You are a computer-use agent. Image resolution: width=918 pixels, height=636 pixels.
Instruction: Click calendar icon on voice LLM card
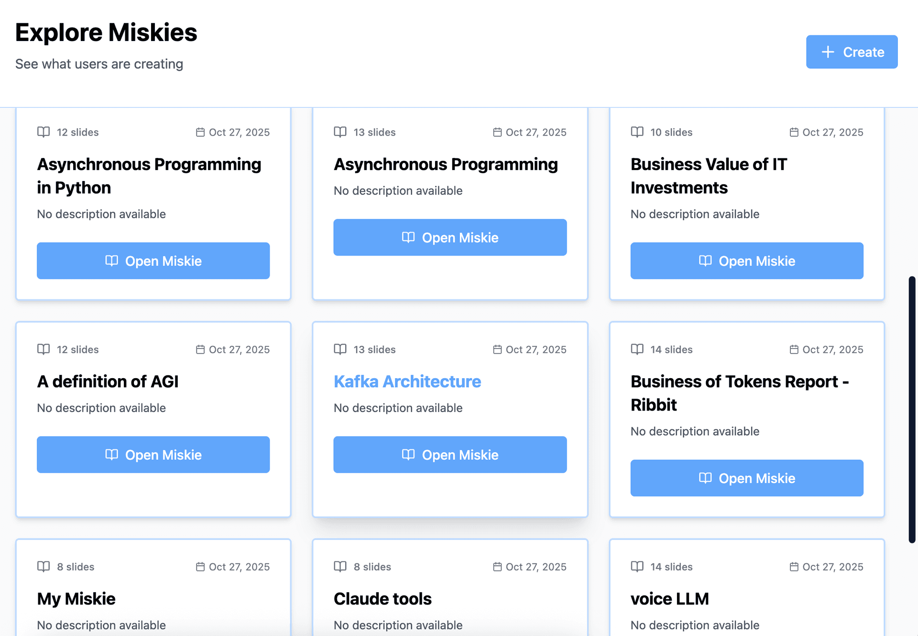794,567
